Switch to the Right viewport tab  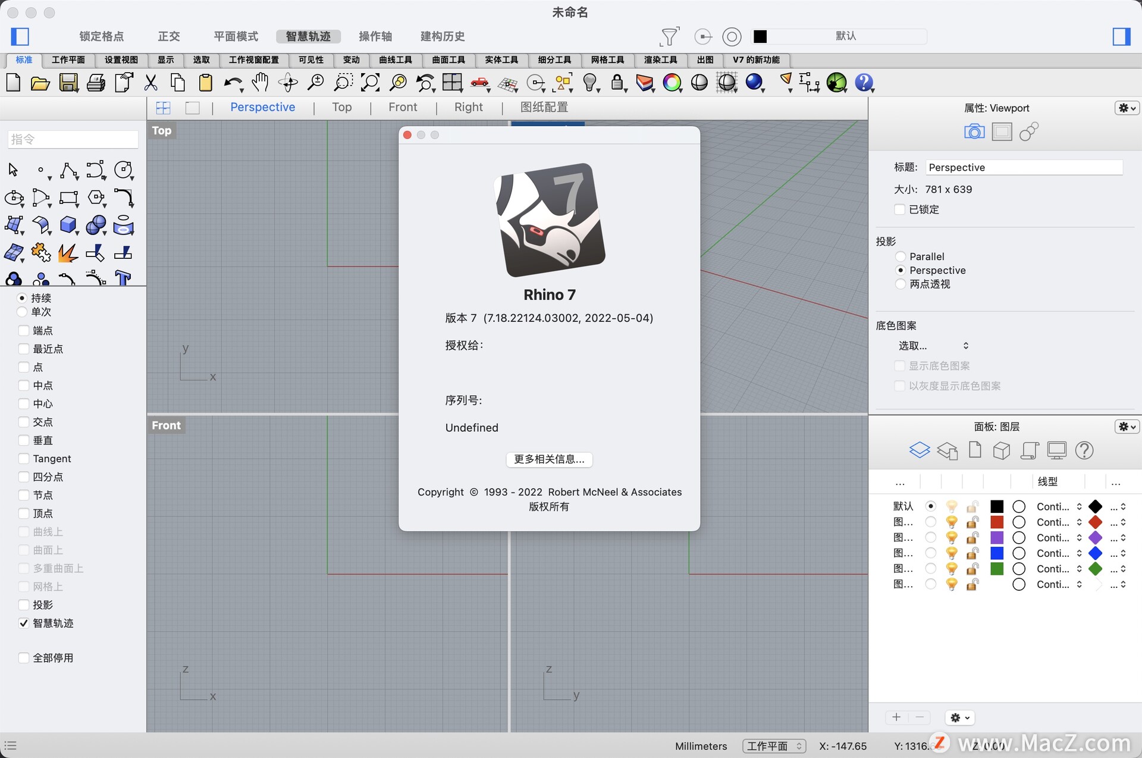[x=469, y=107]
